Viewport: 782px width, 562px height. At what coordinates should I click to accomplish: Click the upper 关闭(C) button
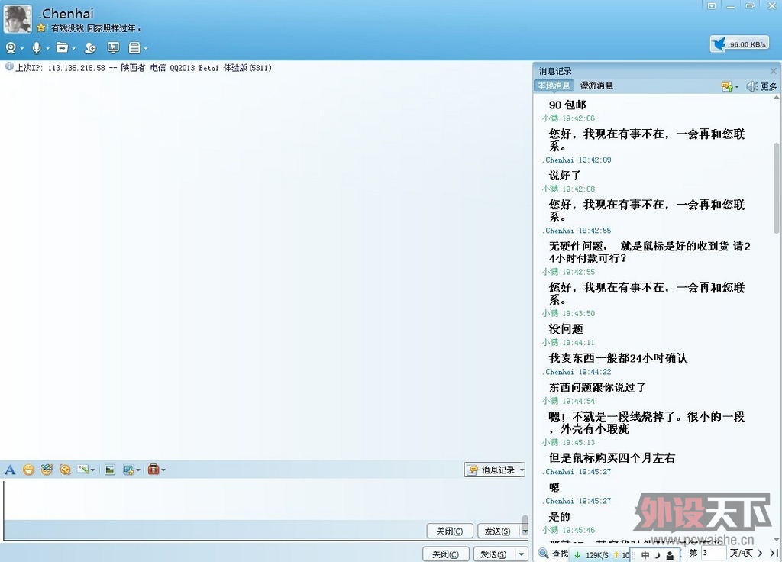(450, 531)
